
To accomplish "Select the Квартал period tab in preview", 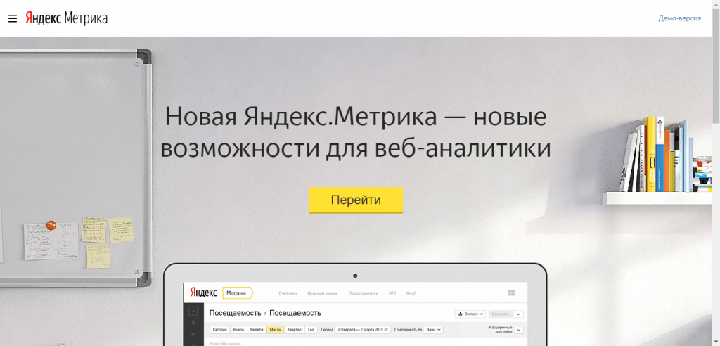I will [x=295, y=329].
